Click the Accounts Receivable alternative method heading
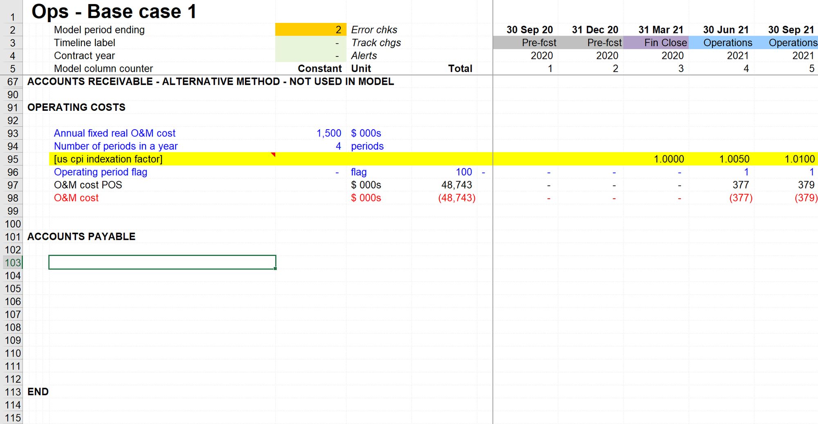The image size is (818, 424). click(211, 82)
